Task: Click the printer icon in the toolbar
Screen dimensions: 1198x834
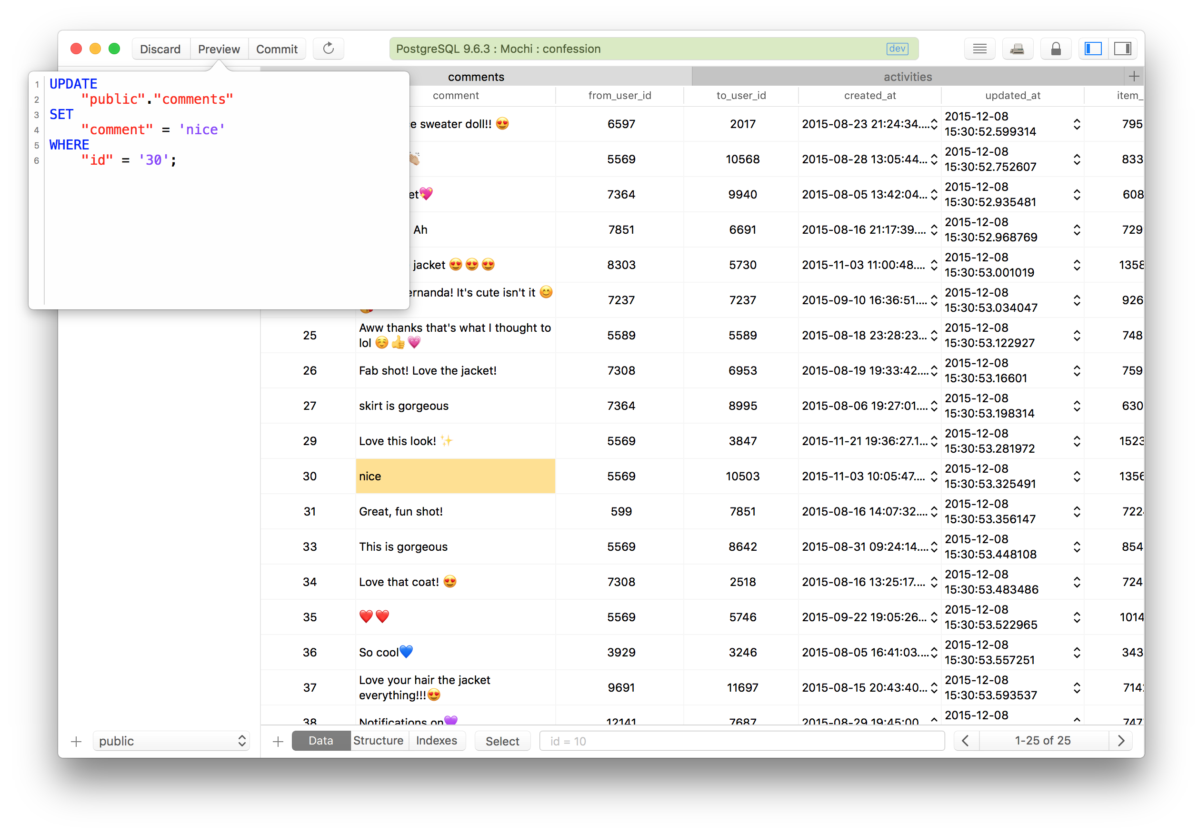Action: point(1017,49)
